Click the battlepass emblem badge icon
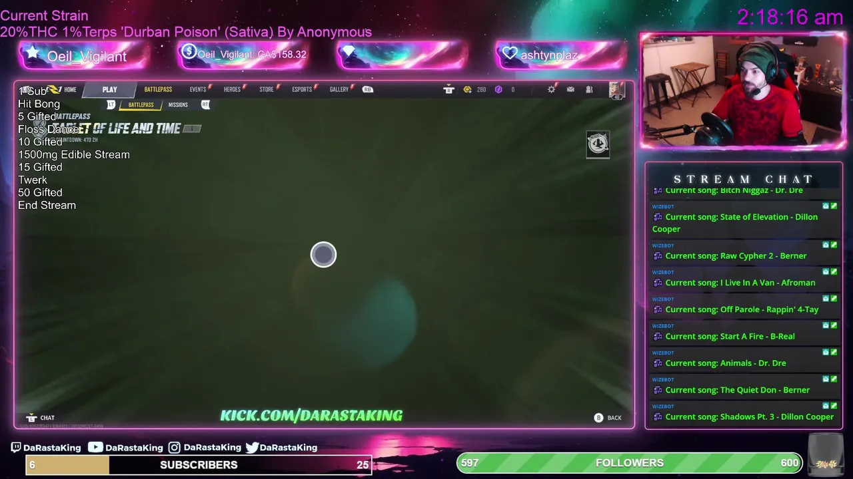Image resolution: width=853 pixels, height=479 pixels. (x=598, y=144)
